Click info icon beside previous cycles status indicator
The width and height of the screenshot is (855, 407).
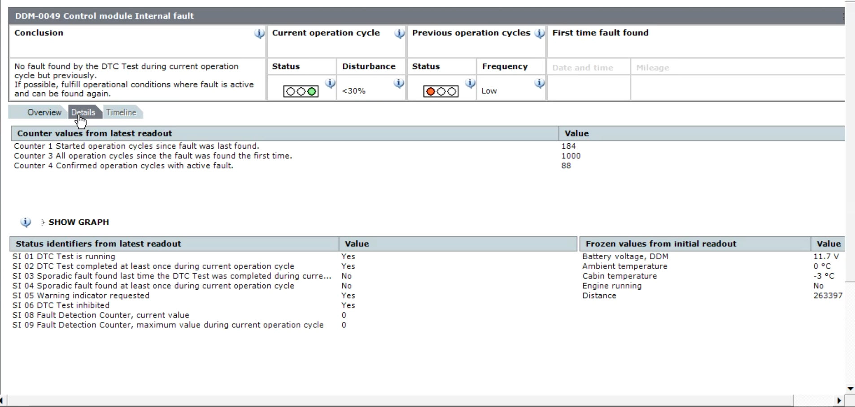pyautogui.click(x=470, y=83)
